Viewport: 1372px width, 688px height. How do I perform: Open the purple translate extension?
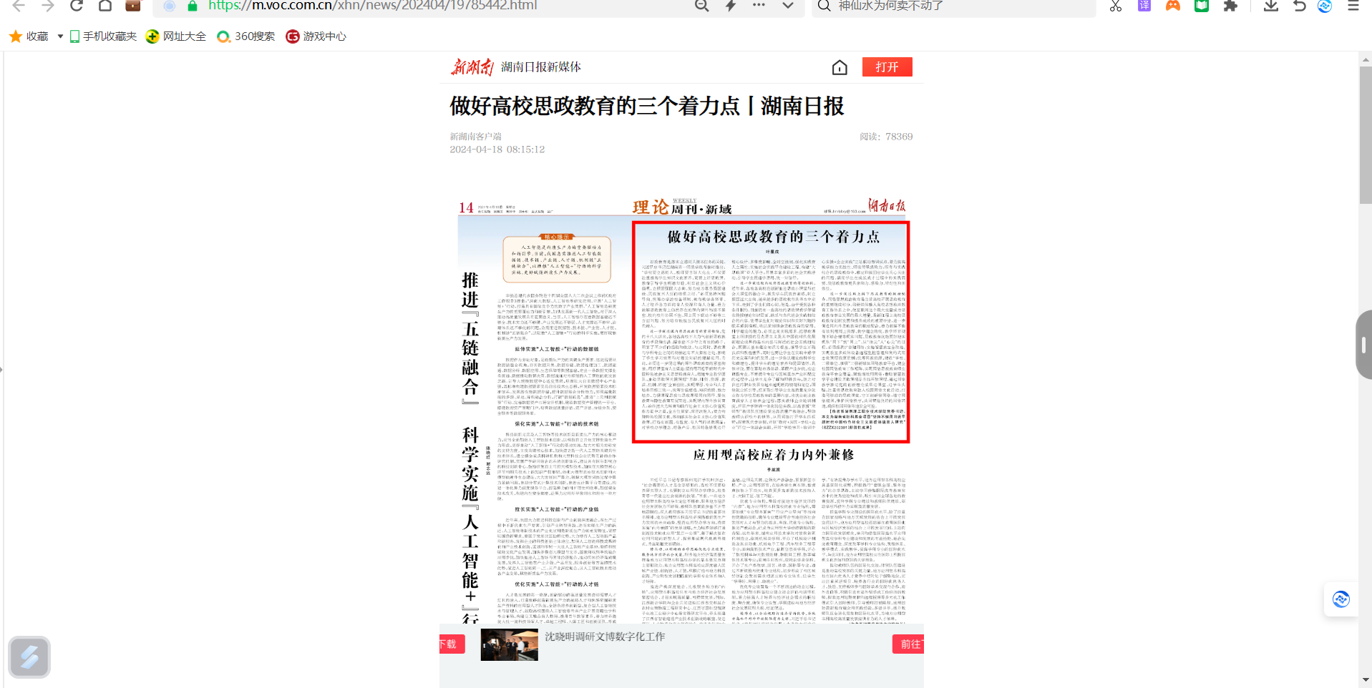coord(1144,6)
